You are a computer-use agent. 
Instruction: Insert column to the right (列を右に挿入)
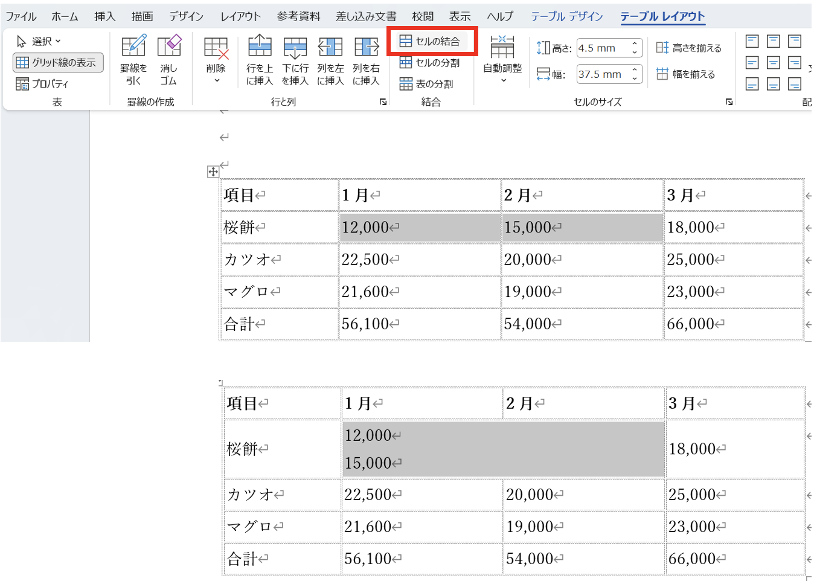(366, 59)
